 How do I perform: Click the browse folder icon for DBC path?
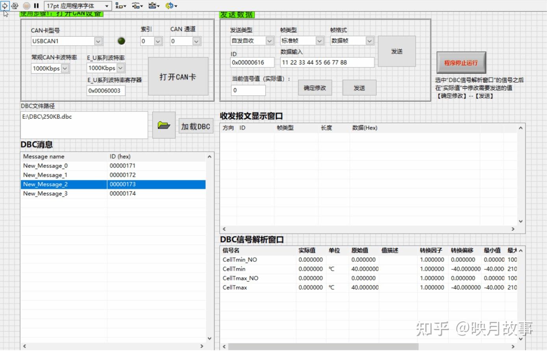click(163, 125)
